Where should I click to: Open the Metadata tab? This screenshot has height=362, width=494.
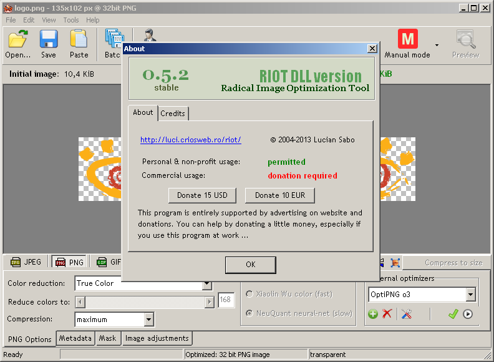pos(75,338)
